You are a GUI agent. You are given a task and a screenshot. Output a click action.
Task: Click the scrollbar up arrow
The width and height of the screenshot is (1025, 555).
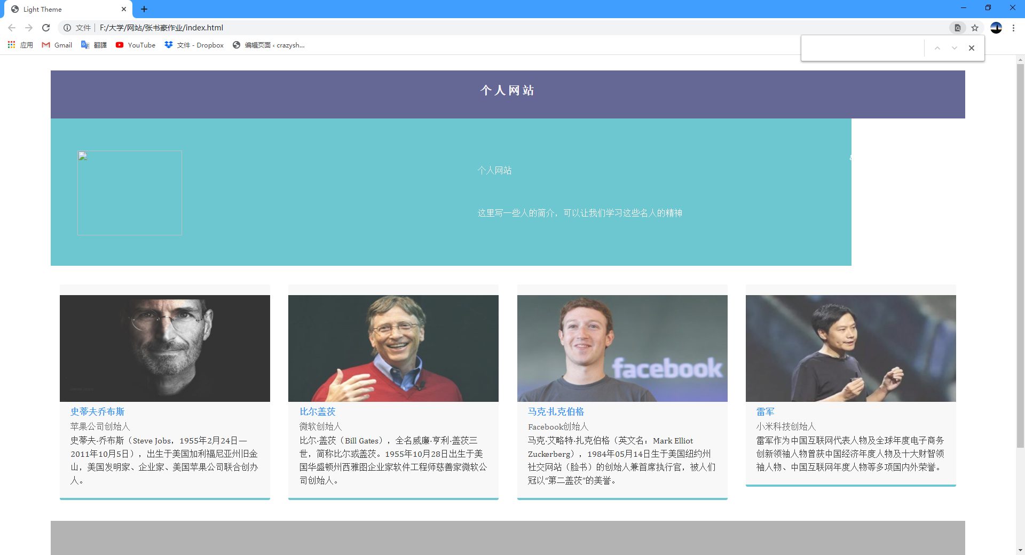point(1020,59)
